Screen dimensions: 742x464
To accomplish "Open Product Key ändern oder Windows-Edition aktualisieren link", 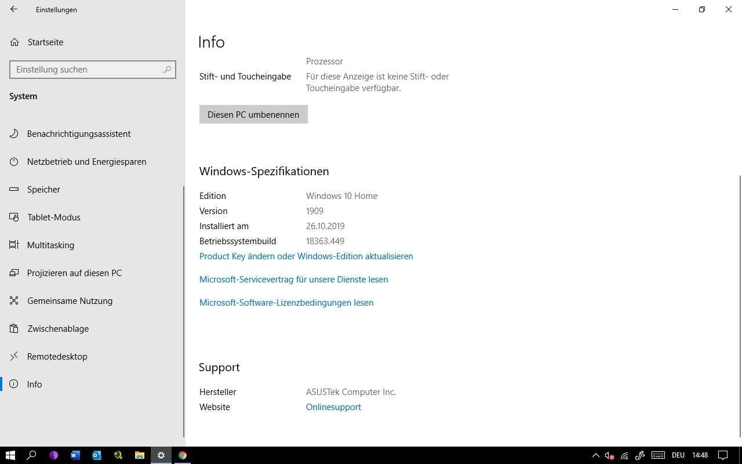I will 306,256.
